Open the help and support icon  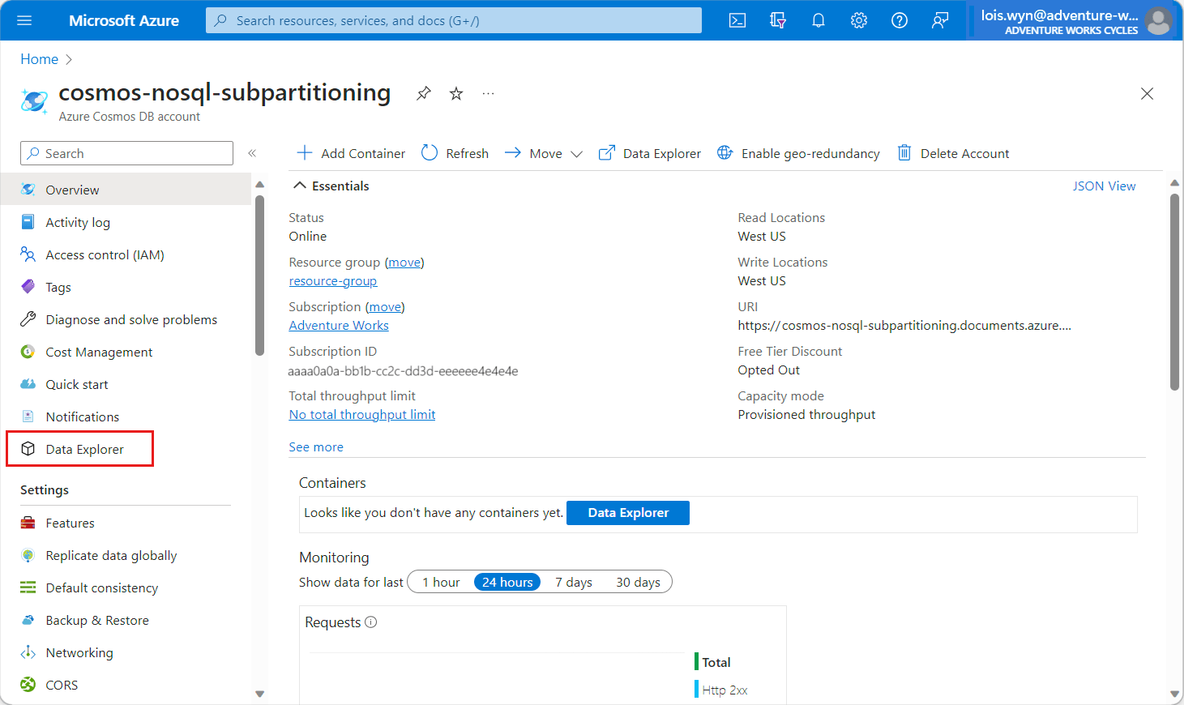[x=899, y=20]
